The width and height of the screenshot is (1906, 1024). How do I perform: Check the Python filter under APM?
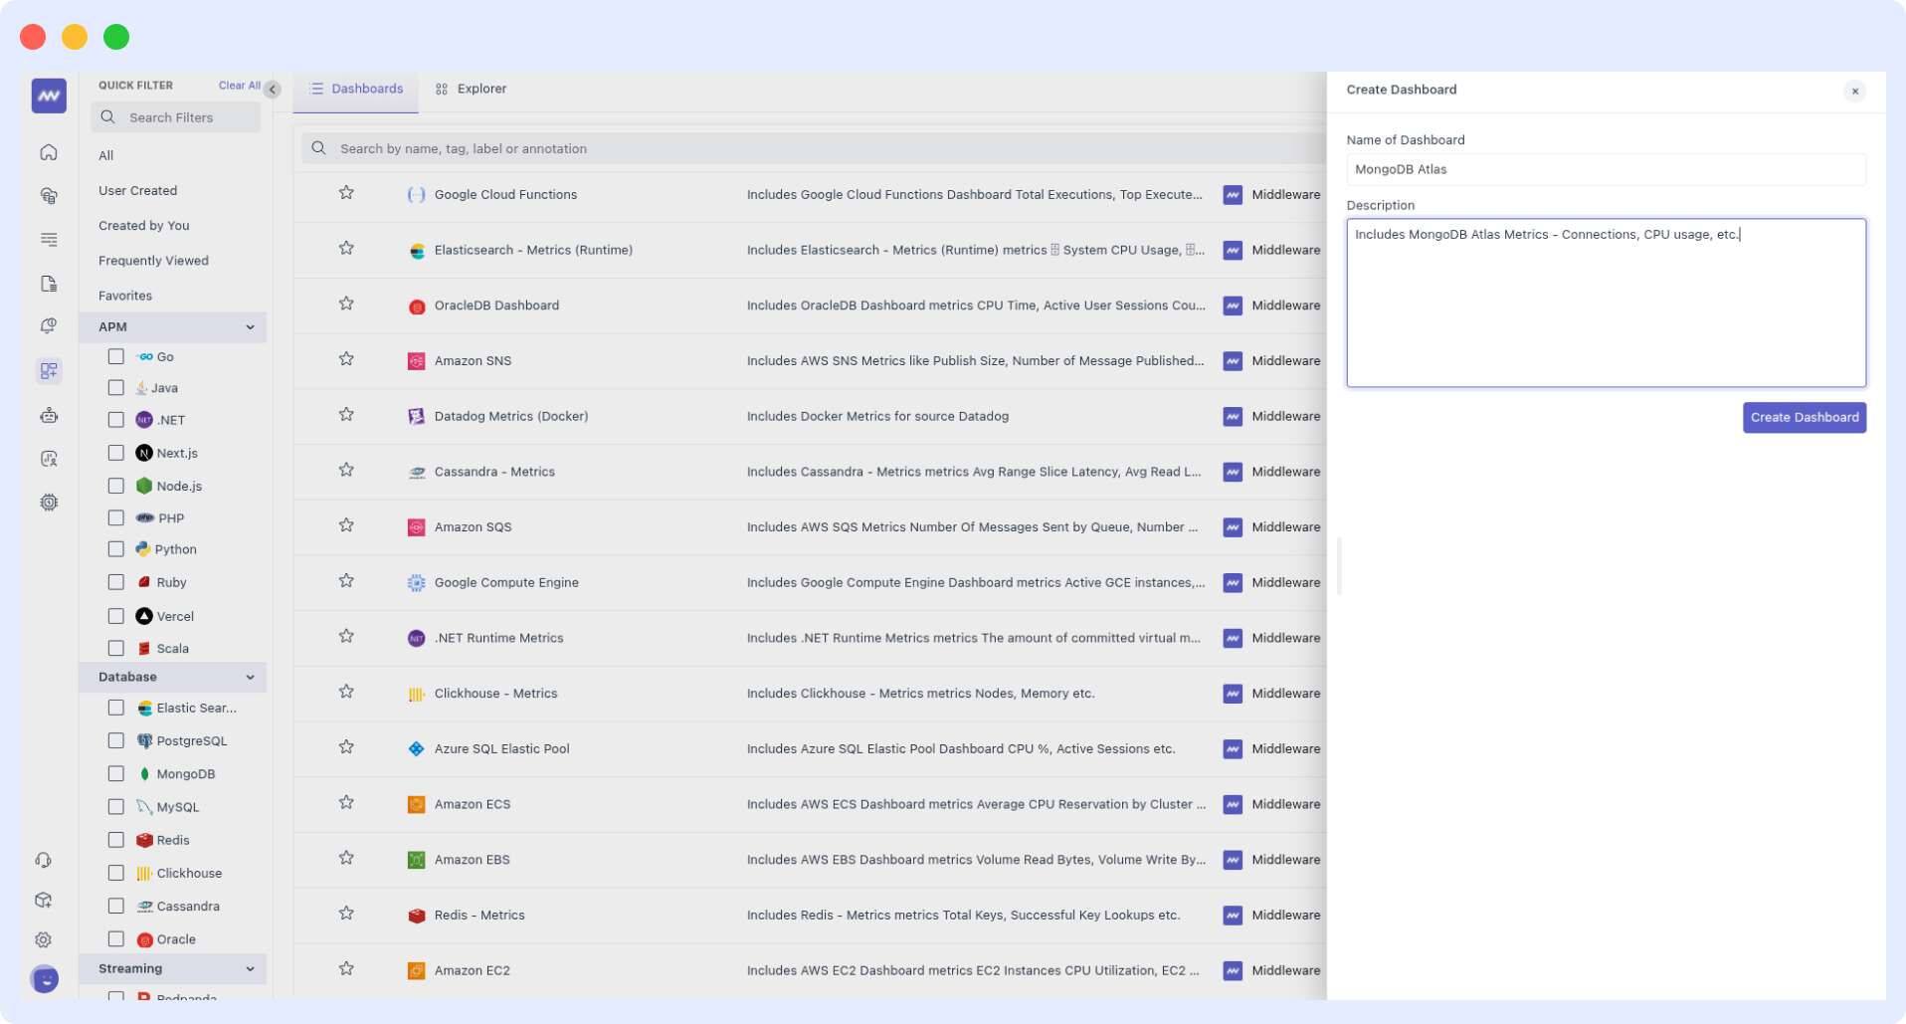point(116,548)
